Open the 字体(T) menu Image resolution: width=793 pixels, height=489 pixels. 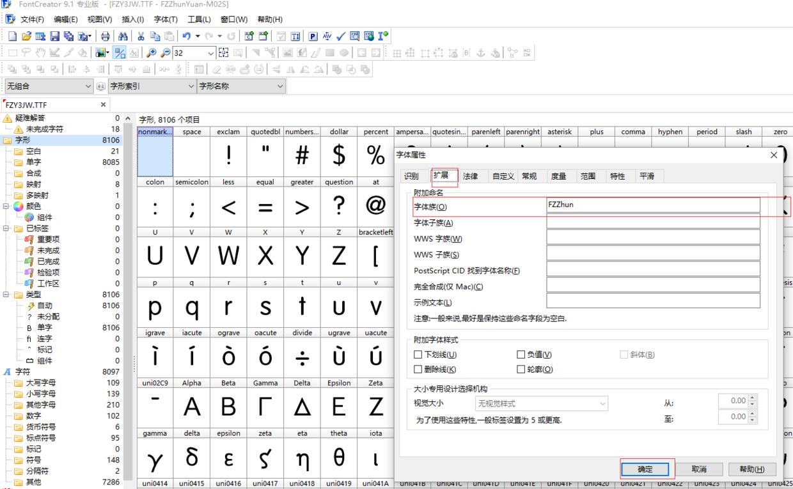coord(166,20)
